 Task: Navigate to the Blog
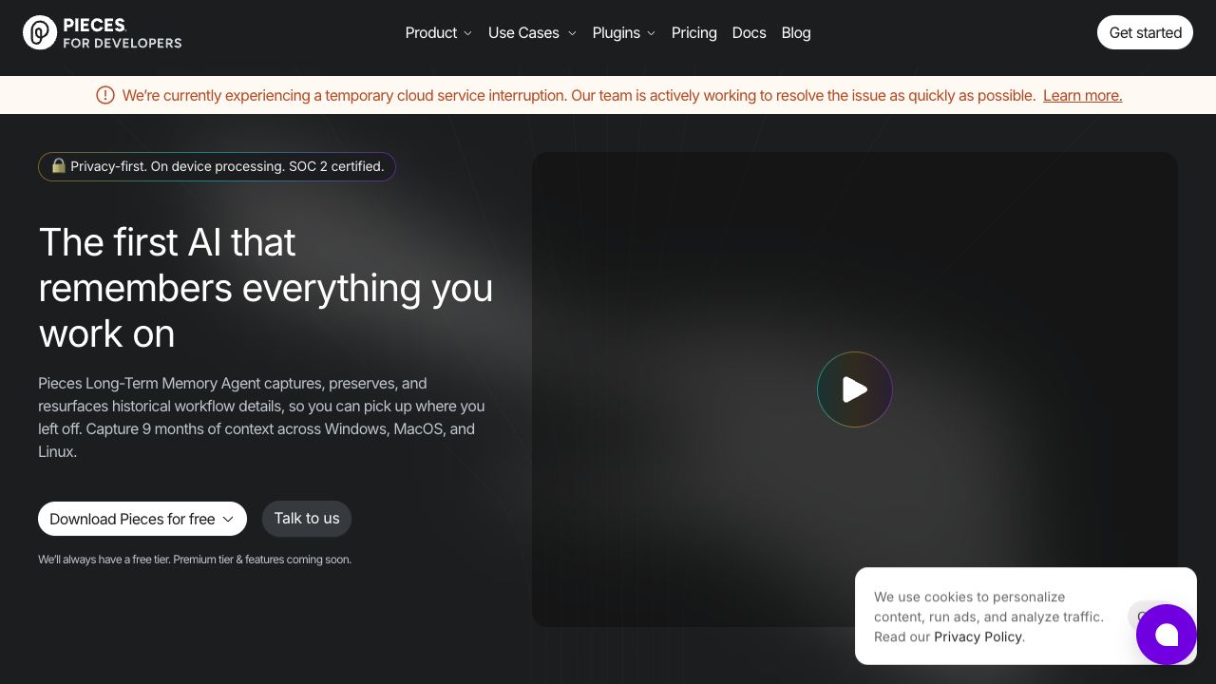pyautogui.click(x=795, y=32)
